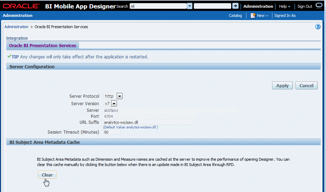Click the search go arrow button

coord(235,6)
